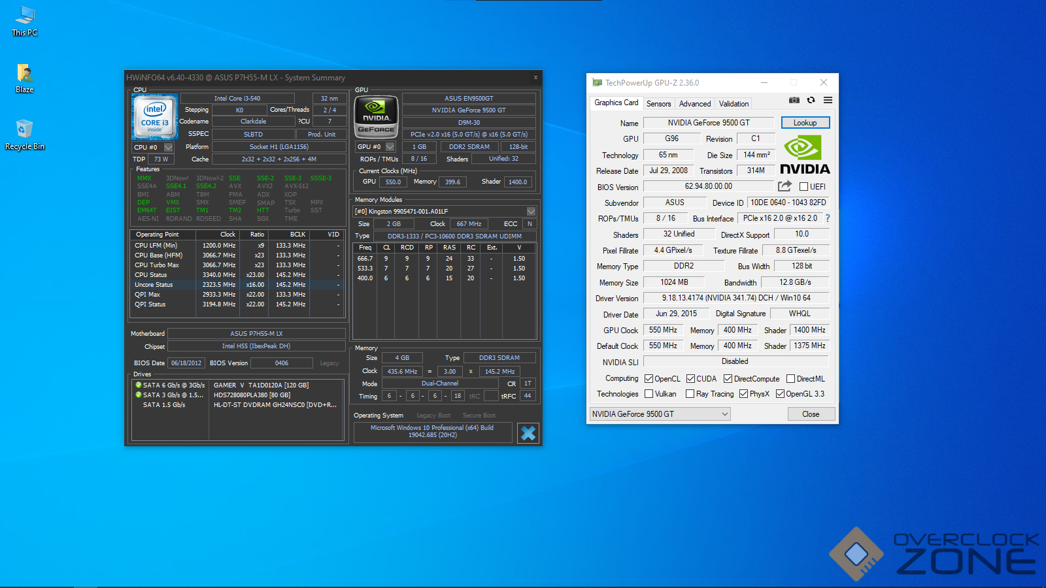This screenshot has height=588, width=1046.
Task: Click the Close button in GPU-Z
Action: 811,414
